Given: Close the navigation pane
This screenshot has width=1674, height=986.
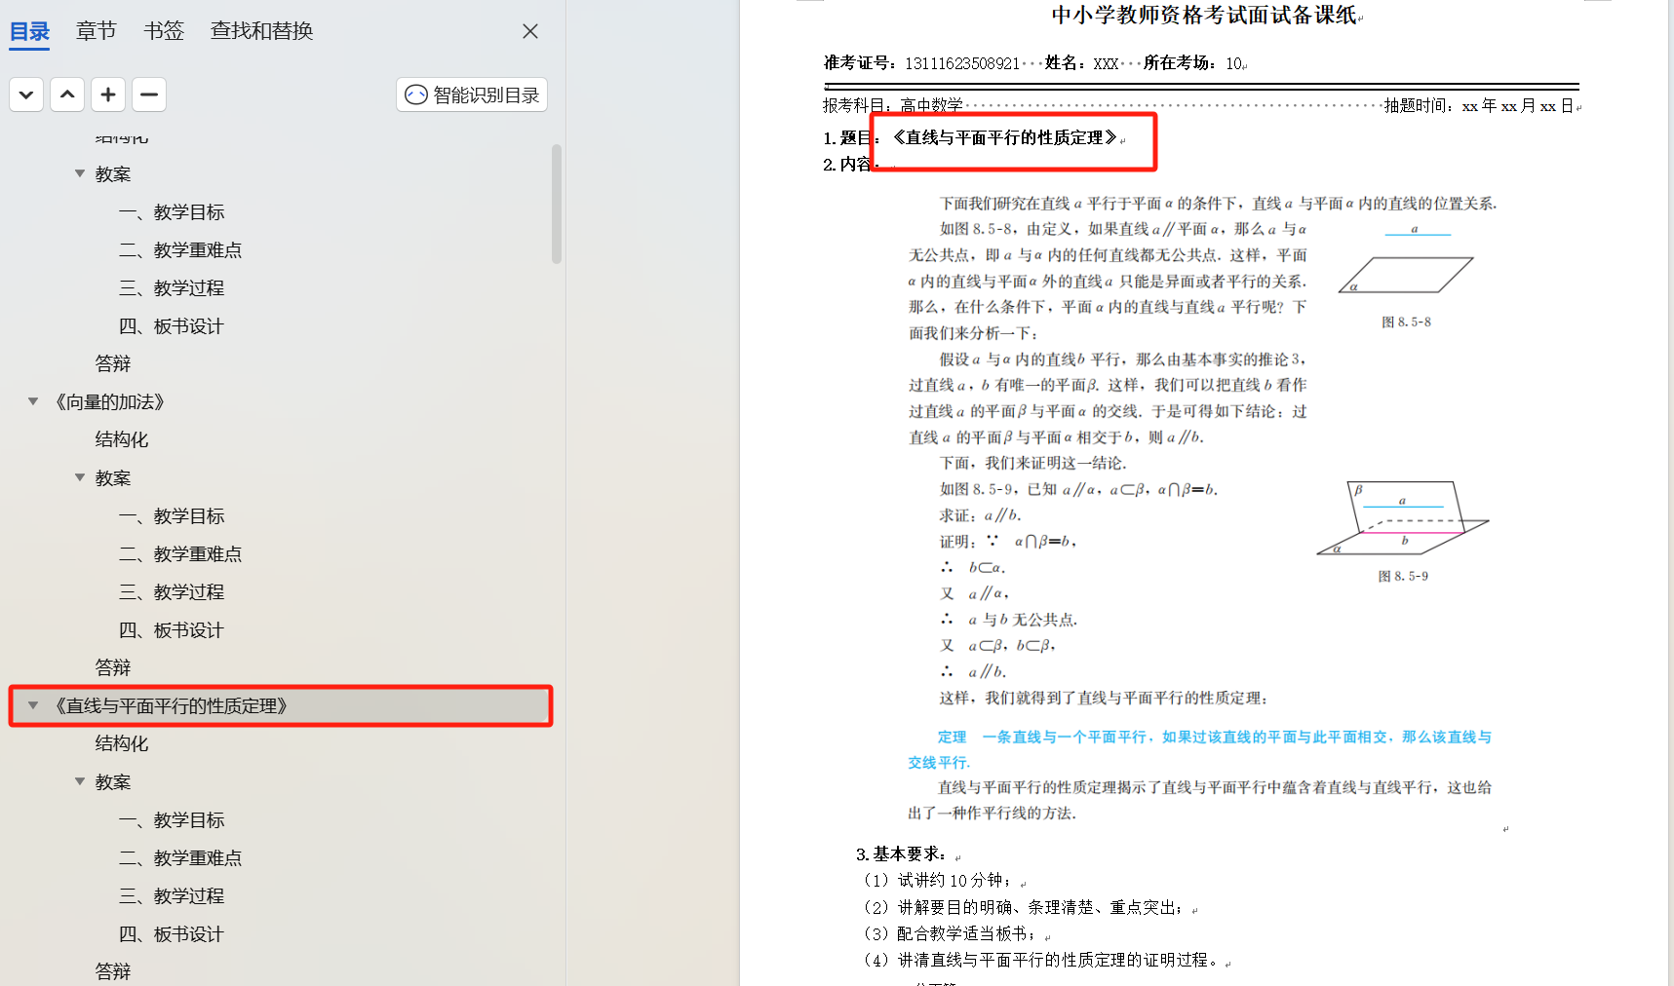Looking at the screenshot, I should pos(530,31).
